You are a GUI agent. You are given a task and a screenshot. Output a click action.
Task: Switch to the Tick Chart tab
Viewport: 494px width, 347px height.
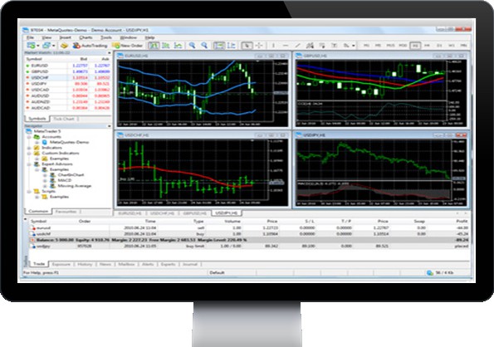coord(64,119)
